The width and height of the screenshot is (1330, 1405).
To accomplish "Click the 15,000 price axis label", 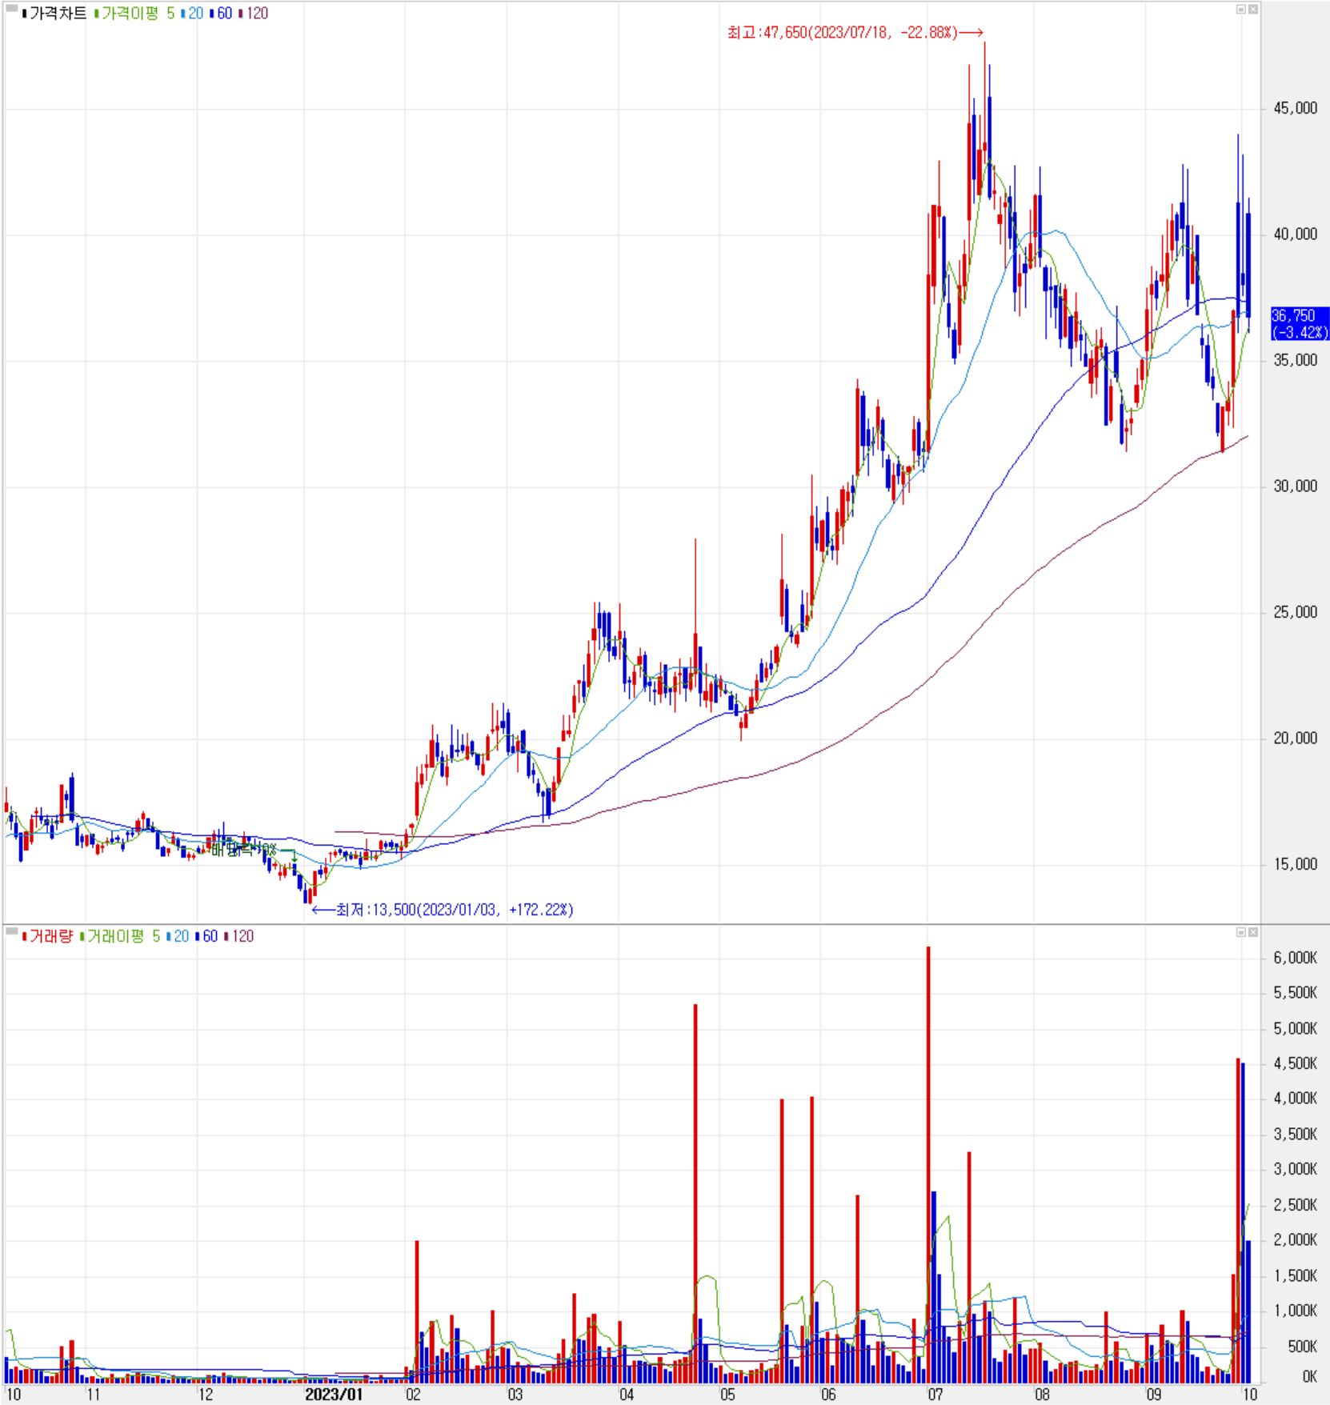I will tap(1295, 864).
